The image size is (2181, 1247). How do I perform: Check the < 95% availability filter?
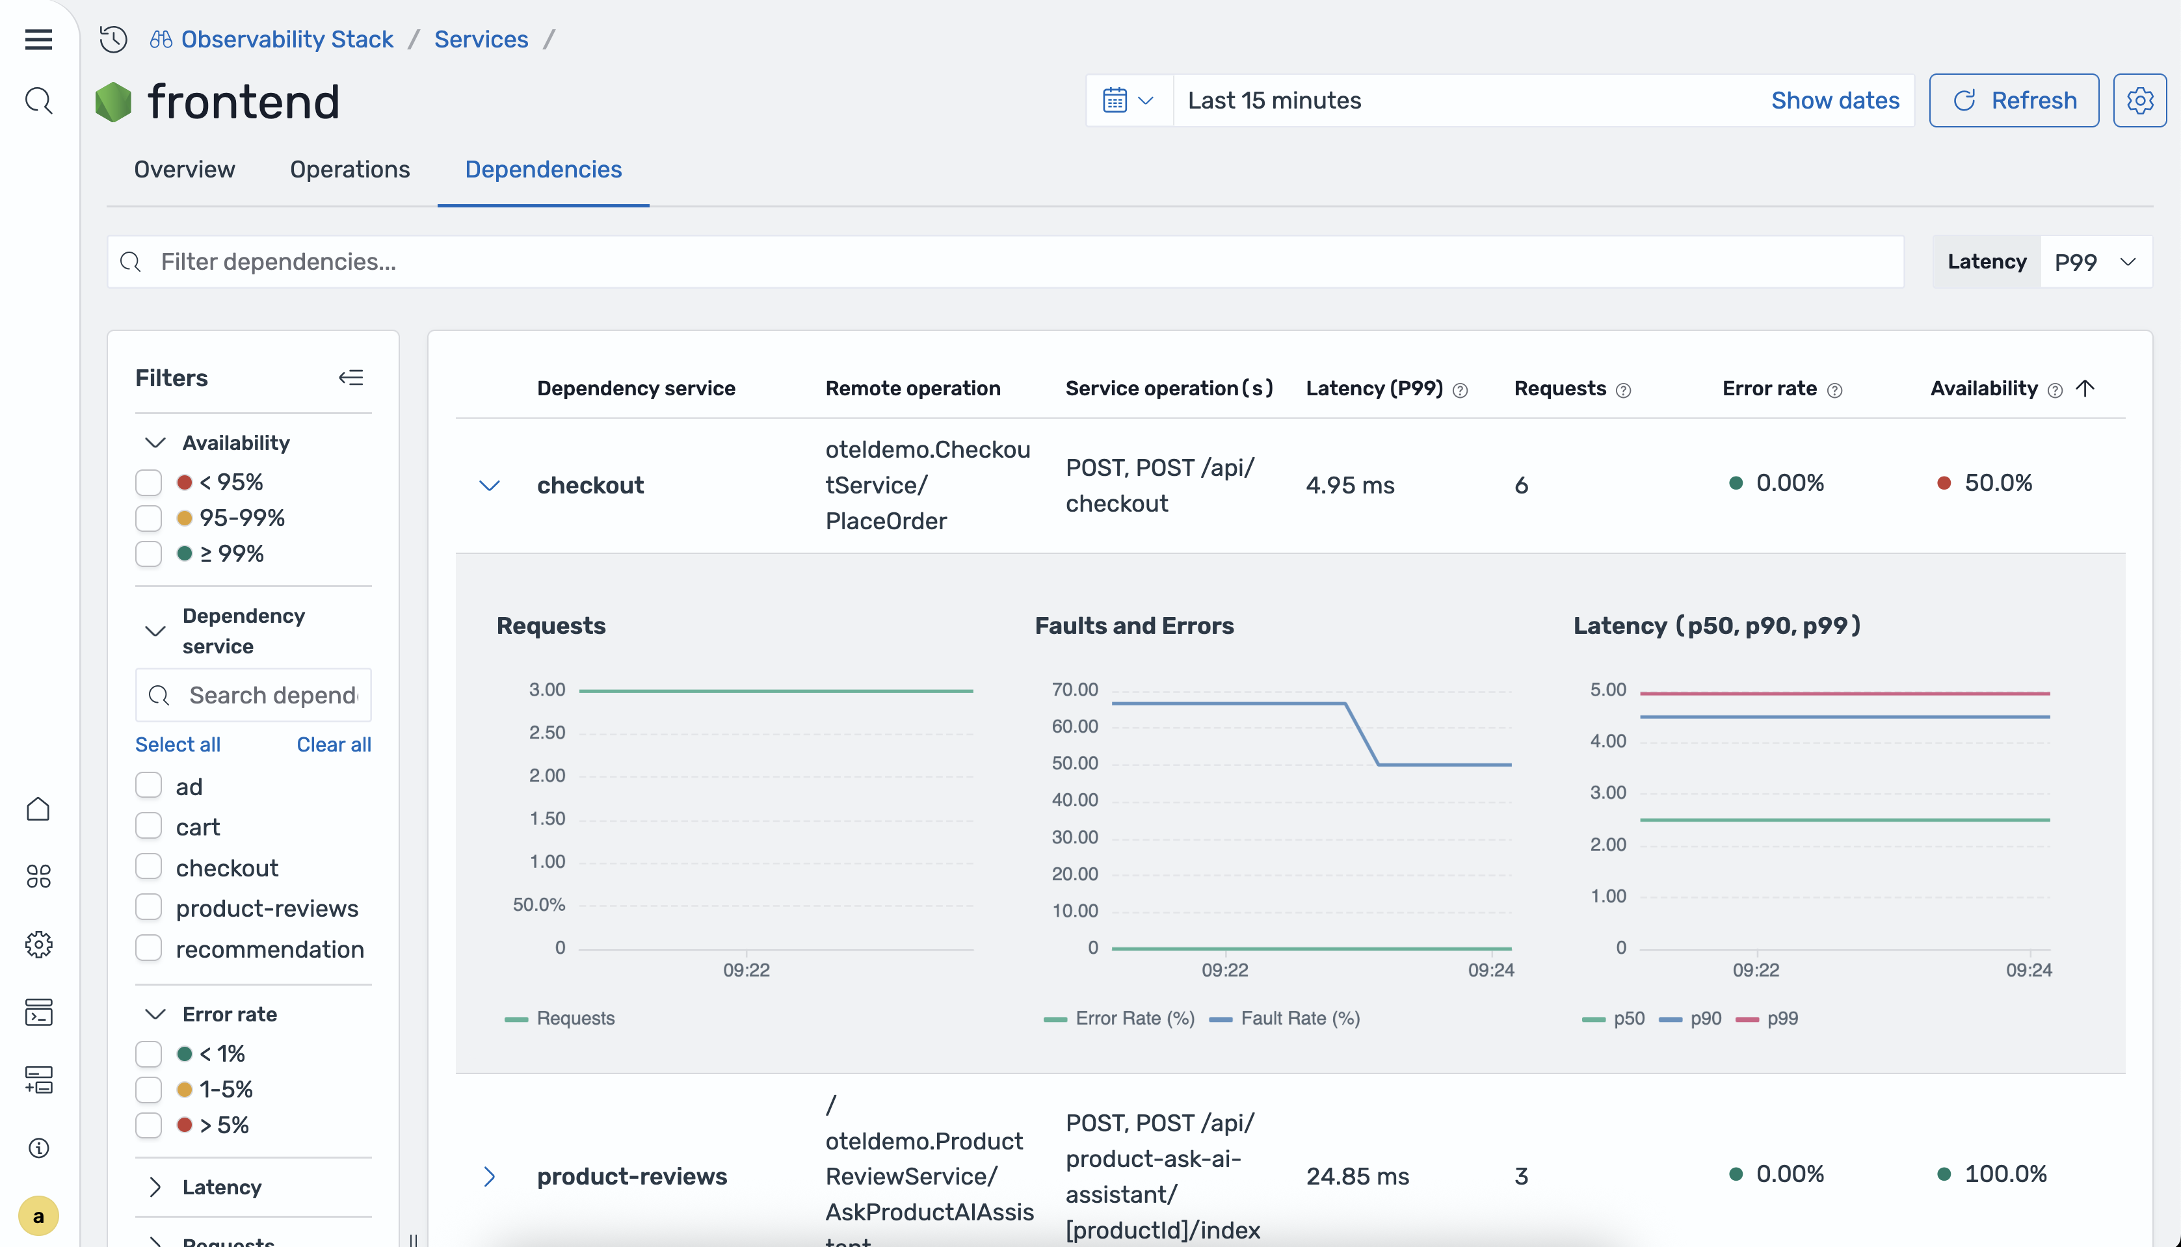(148, 482)
